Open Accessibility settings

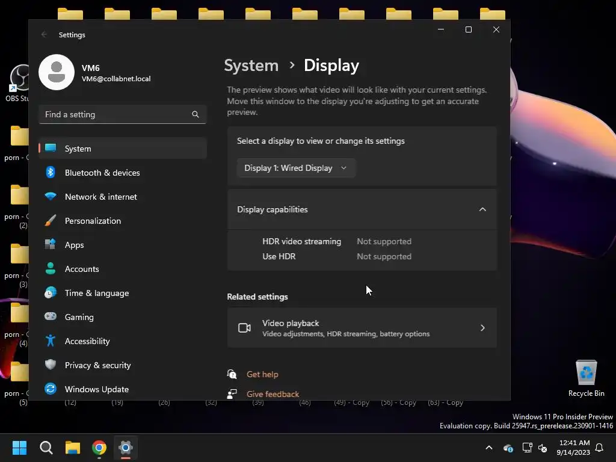[x=123, y=341]
